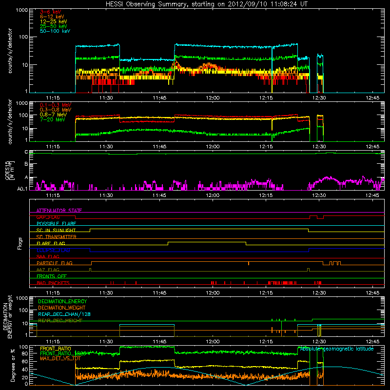Screen dimensions: 390x390
Task: Click the 12:30 tick beneath the GOES15 panel
Action: pyautogui.click(x=319, y=195)
